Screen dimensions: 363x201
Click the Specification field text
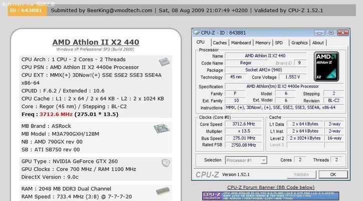click(x=284, y=86)
